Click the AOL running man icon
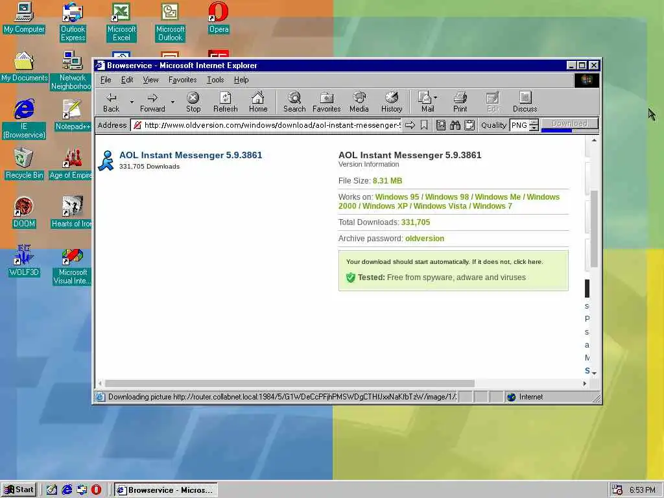 (x=106, y=161)
